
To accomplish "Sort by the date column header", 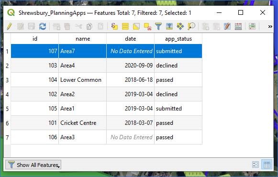I will 131,39.
